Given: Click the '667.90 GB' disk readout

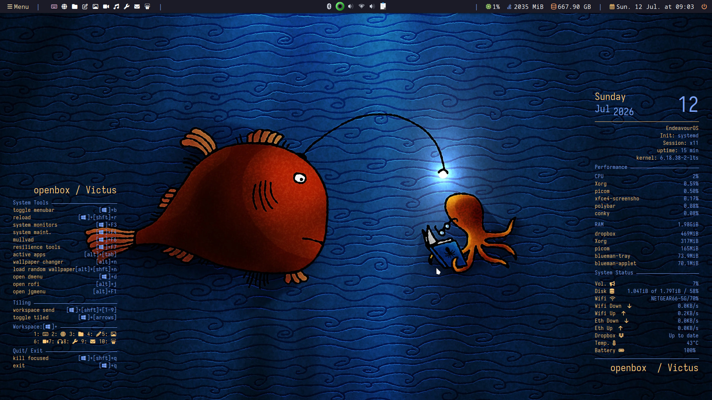Looking at the screenshot, I should pos(574,7).
